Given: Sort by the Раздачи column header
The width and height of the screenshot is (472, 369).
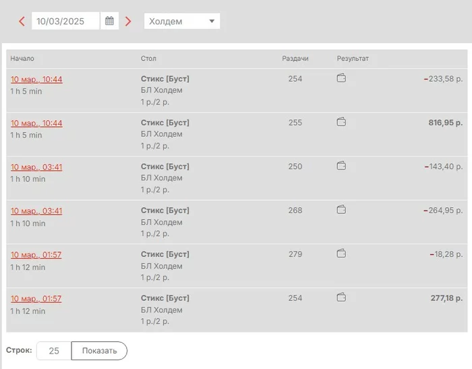Looking at the screenshot, I should tap(295, 59).
